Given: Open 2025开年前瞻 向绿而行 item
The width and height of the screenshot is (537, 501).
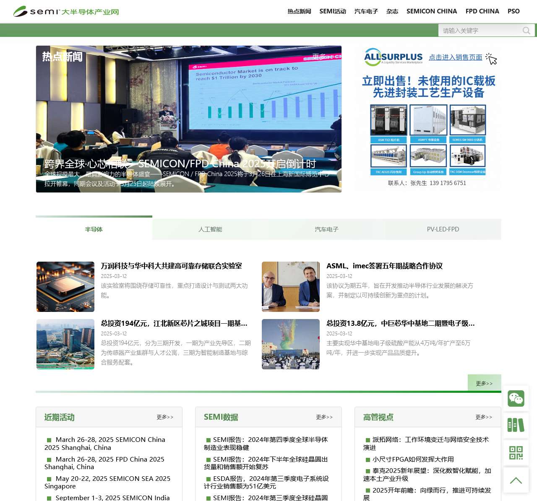Looking at the screenshot, I should [x=428, y=494].
